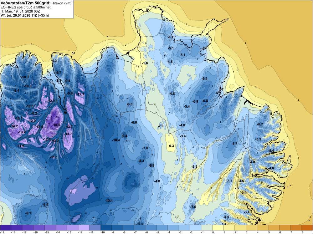Screen dimensions: 313x234
Task: Click legend swatch between 0 and 1
Action: point(218,227)
